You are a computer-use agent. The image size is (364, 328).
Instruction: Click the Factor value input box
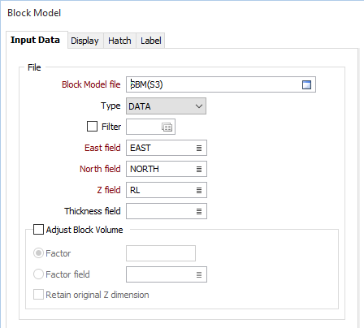pyautogui.click(x=161, y=253)
